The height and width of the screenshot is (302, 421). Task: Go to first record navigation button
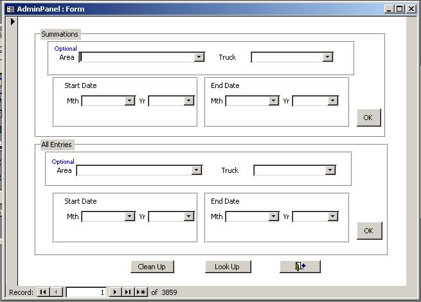44,292
